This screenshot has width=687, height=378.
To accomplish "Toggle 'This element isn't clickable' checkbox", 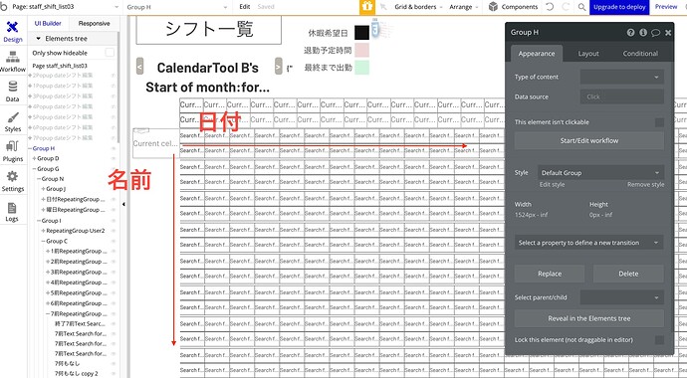I will click(659, 122).
